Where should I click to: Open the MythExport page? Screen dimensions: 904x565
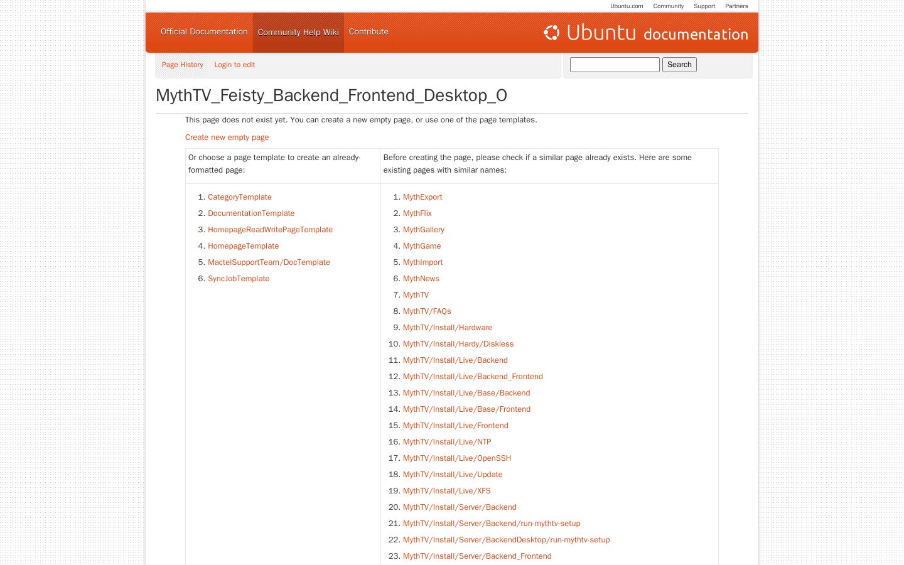[422, 197]
